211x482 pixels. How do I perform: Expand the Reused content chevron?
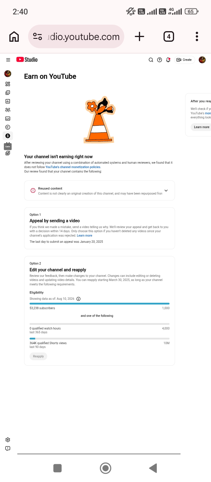[166, 190]
